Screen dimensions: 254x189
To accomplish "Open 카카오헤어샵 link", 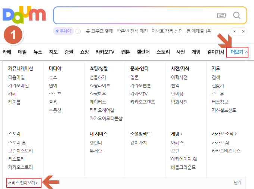I will pos(102,110).
